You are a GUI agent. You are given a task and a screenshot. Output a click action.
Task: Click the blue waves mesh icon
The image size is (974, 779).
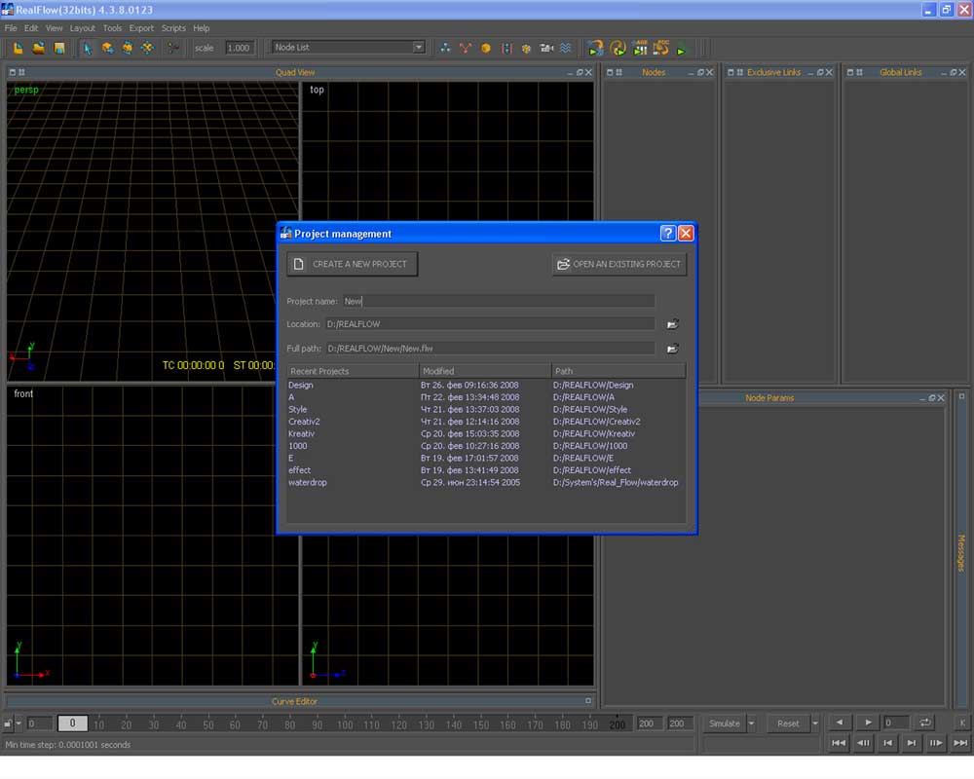pyautogui.click(x=567, y=48)
